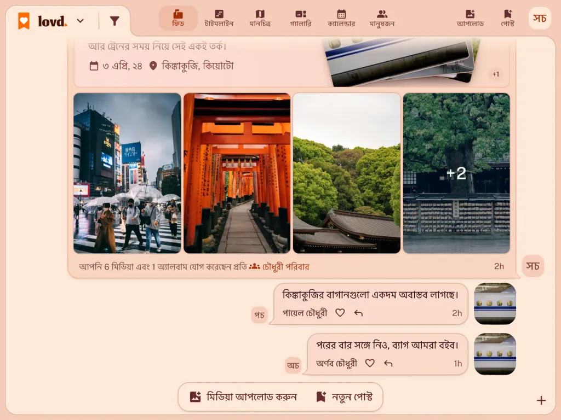
Task: Open train thumbnail beside পায়েল চৌধুরী's comment
Action: click(x=495, y=304)
